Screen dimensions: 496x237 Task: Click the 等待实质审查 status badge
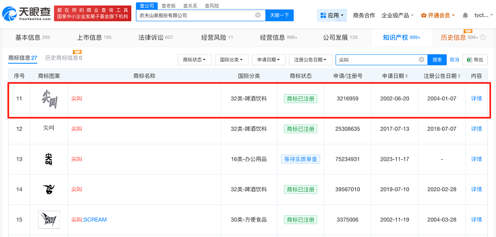(301, 159)
